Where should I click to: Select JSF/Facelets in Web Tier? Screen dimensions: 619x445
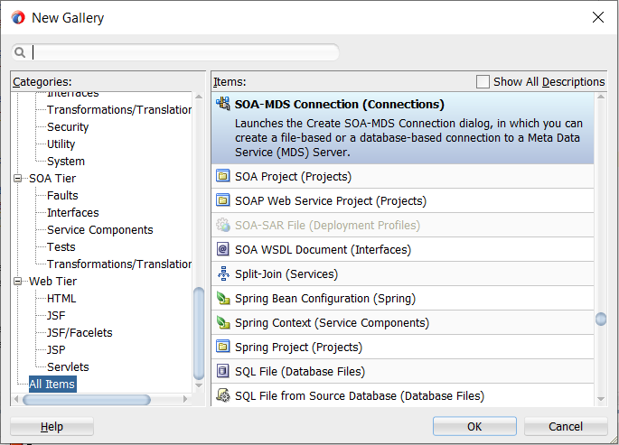tap(80, 333)
